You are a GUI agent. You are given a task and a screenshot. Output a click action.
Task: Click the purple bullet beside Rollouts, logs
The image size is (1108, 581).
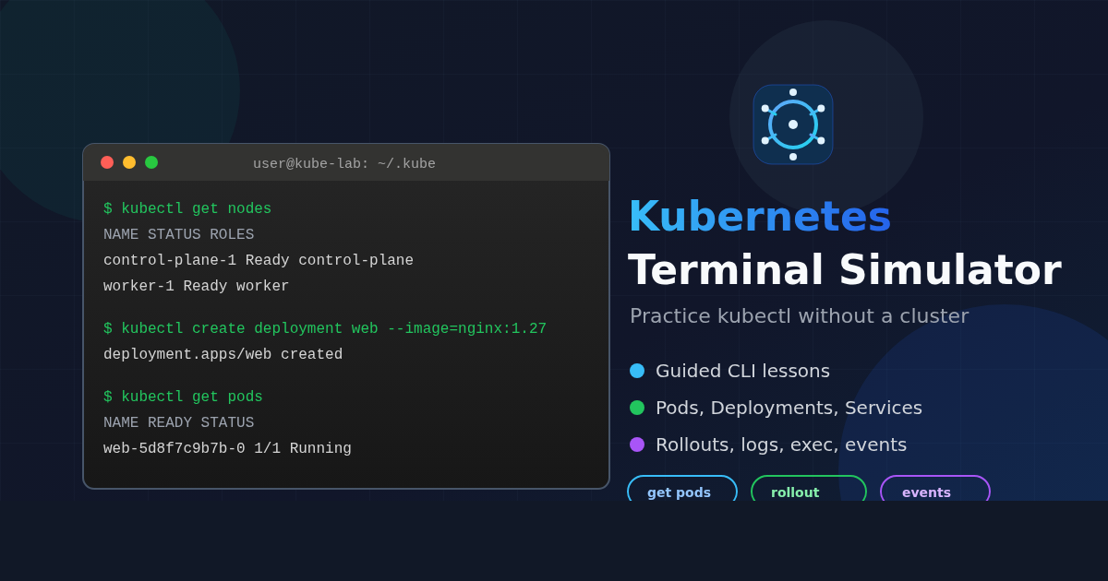coord(637,445)
